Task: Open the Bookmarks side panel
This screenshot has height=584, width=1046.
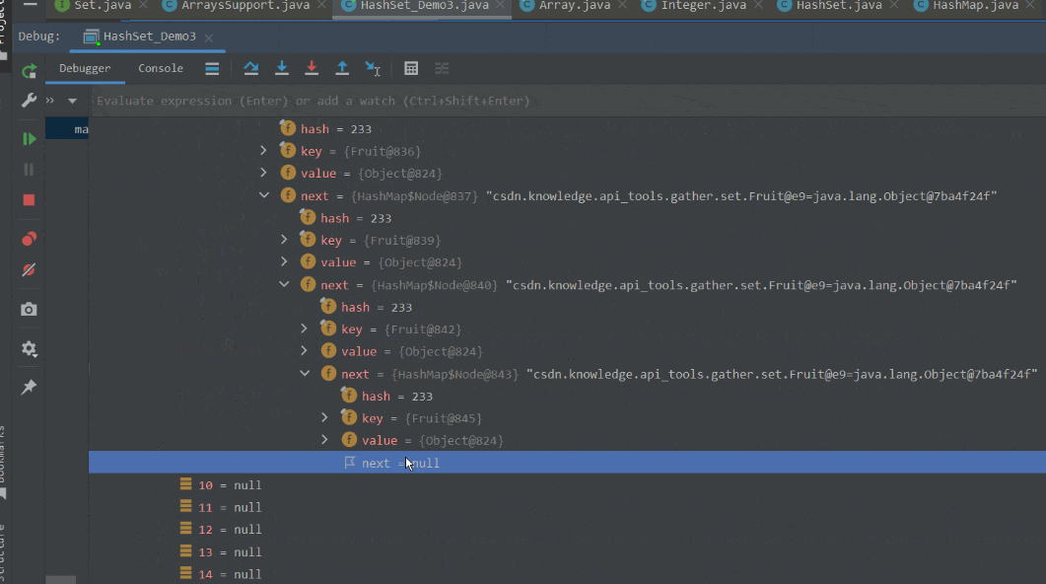Action: point(3,463)
